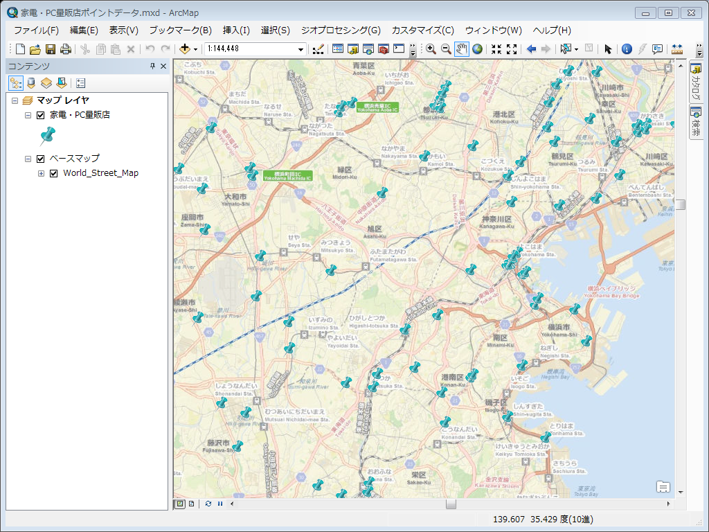Select the black arrow Select Elements tool

pos(608,49)
